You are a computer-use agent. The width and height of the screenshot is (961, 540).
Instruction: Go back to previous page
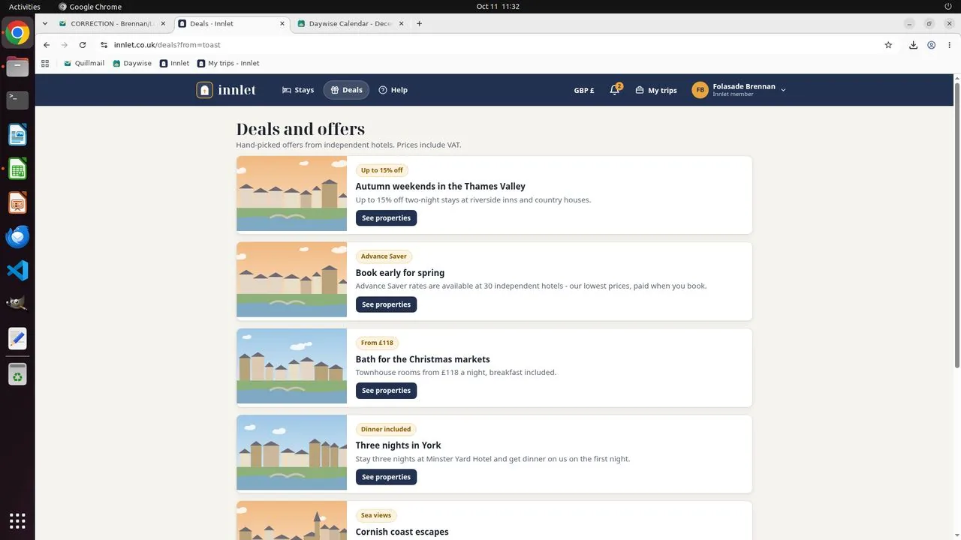(x=47, y=45)
